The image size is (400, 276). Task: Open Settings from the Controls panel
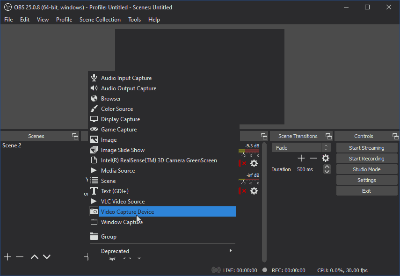point(367,180)
